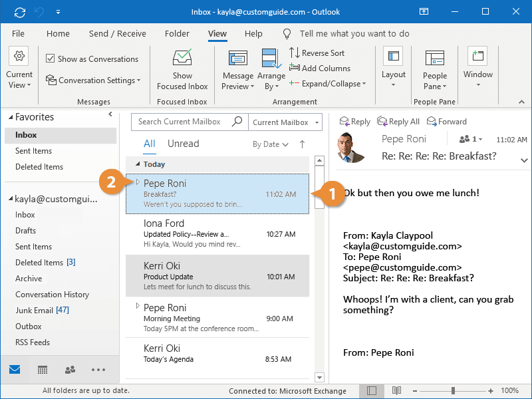Toggle the Show as Conversations checkbox
This screenshot has height=399, width=532.
(51, 59)
